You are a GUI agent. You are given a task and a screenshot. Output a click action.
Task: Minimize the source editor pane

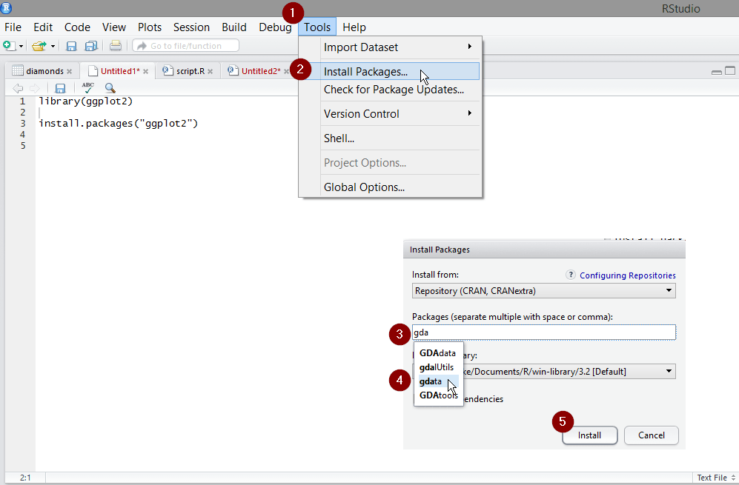coord(716,72)
